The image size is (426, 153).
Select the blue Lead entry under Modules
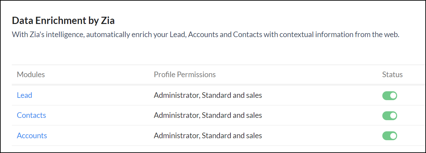click(x=25, y=96)
